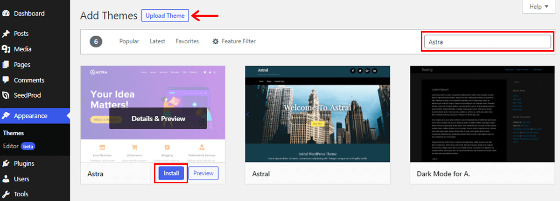Click the Dark Mode for A. theme name
Viewport: 560px width, 201px height.
[x=443, y=174]
